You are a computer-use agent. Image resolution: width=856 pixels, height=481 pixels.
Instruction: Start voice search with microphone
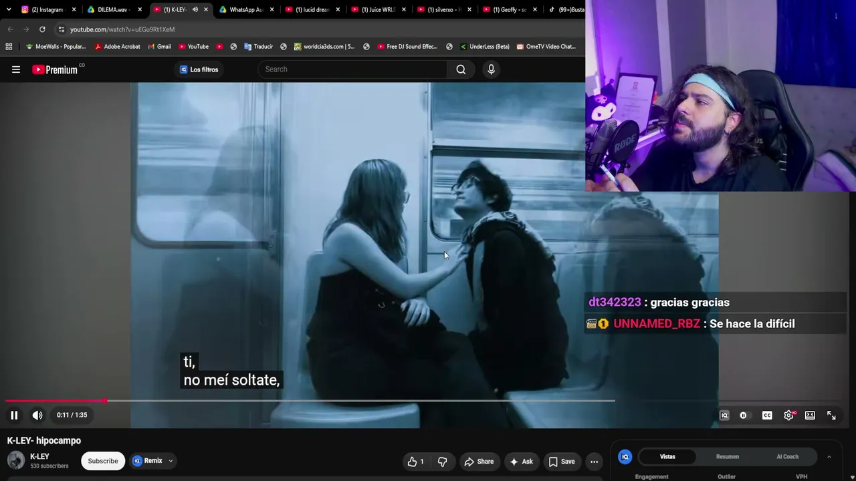[x=491, y=69]
